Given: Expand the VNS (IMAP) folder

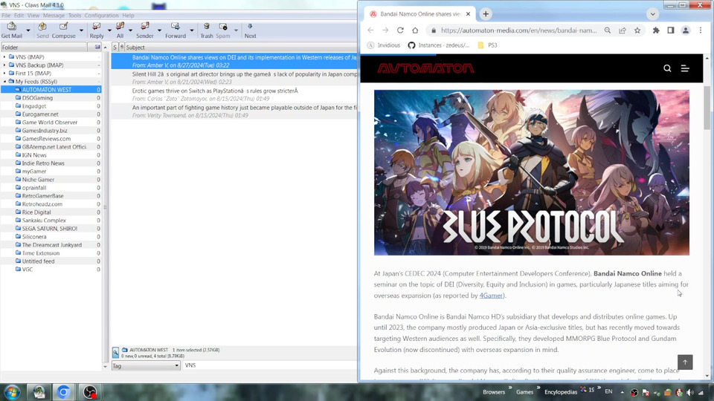Looking at the screenshot, I should 4,57.
